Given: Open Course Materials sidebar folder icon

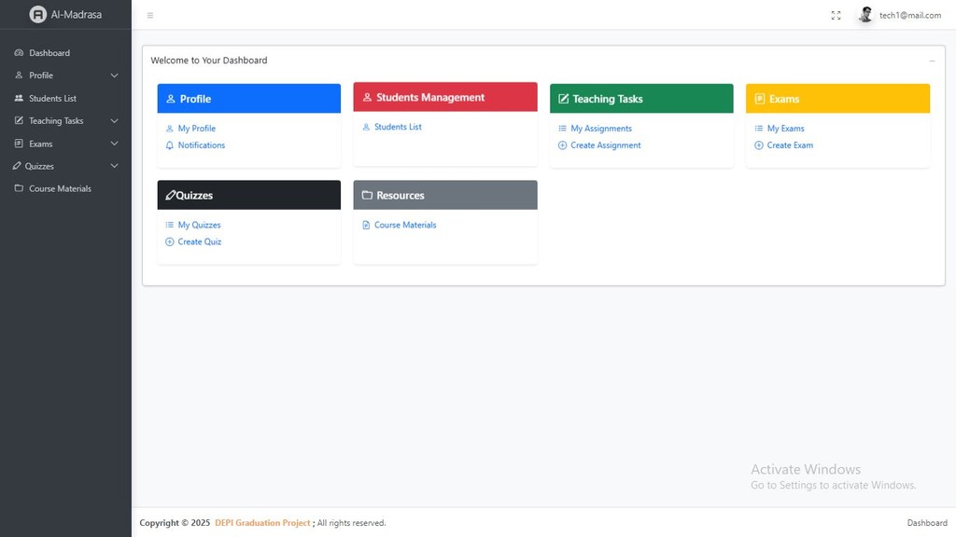Looking at the screenshot, I should pyautogui.click(x=19, y=188).
